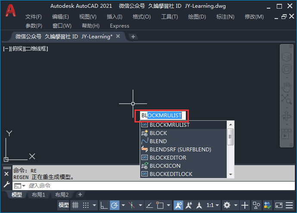The height and width of the screenshot is (213, 297).
Task: Expand polar tracking angle dropdown
Action: tap(123, 205)
